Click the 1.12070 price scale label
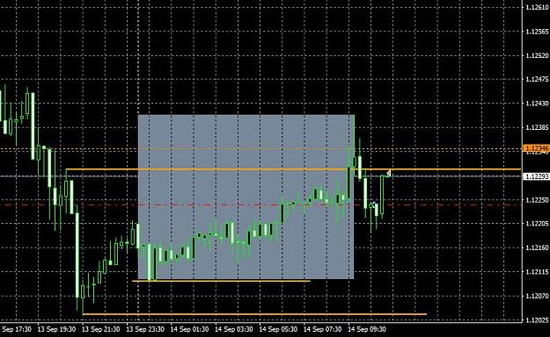This screenshot has height=337, width=550. 537,296
